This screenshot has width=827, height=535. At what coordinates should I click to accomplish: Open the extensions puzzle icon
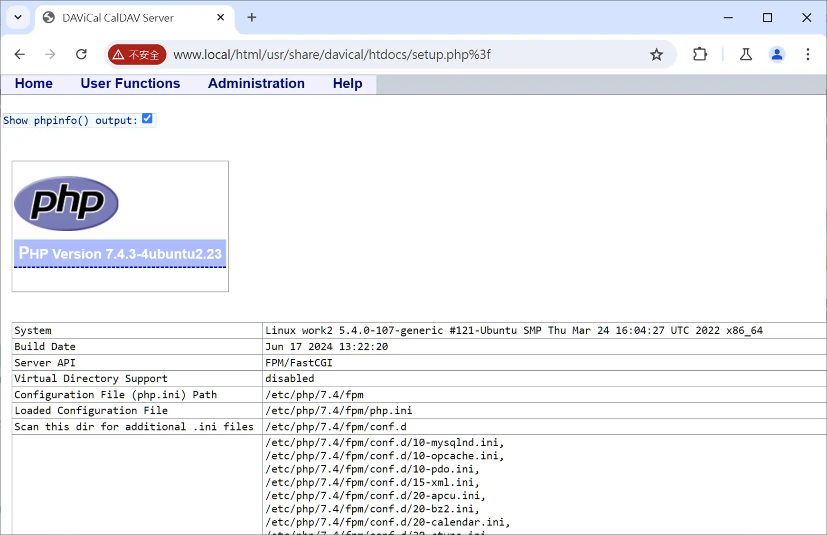coord(700,55)
